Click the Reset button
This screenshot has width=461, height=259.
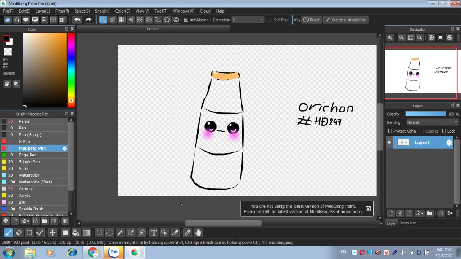pyautogui.click(x=312, y=20)
